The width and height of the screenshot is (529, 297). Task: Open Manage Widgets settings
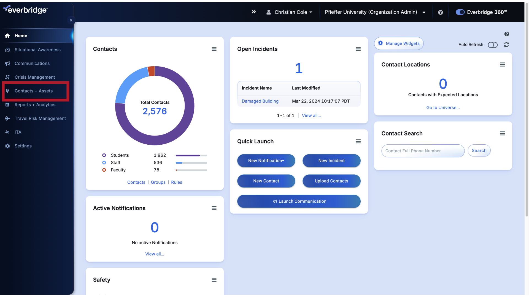tap(399, 43)
